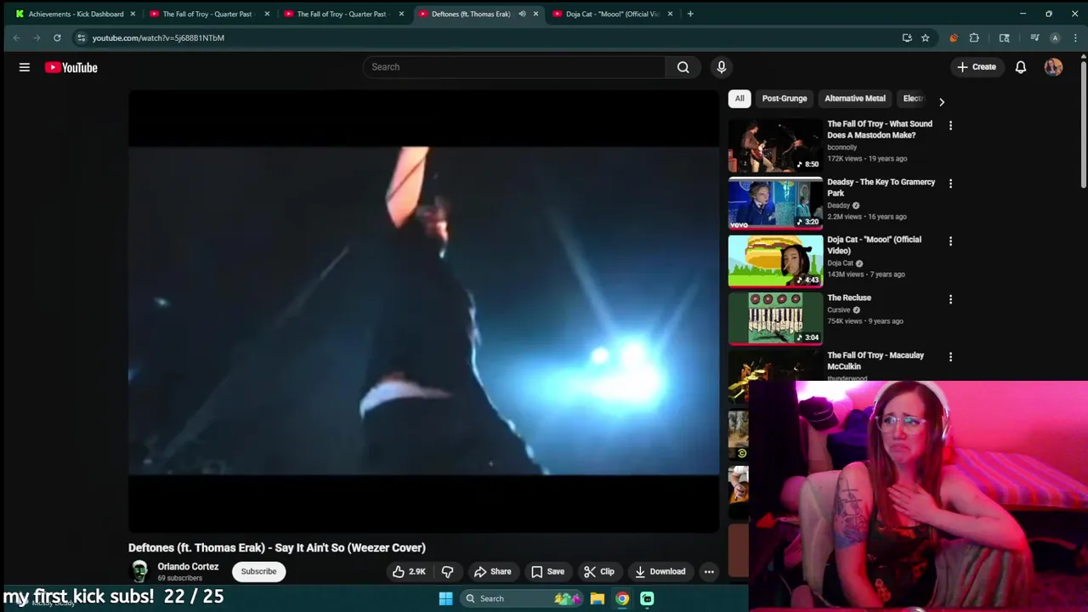Click the Chrome icon in the taskbar
This screenshot has height=612, width=1088.
(x=622, y=598)
